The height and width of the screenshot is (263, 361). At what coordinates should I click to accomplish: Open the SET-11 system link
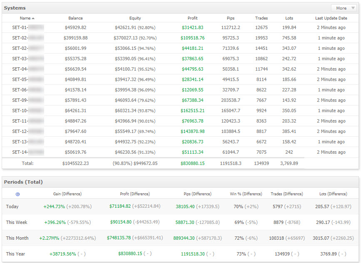pos(28,121)
